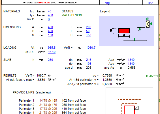160x114 pixels.
Task: Click 102 from col face text
Action: point(74,100)
